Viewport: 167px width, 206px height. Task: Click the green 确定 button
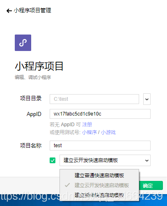(151, 185)
